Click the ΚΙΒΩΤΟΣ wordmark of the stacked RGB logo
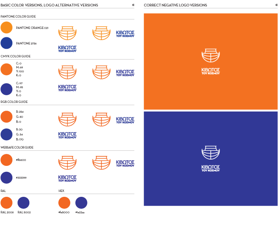Image resolution: width=278 pixels, height=225 pixels. [68, 134]
